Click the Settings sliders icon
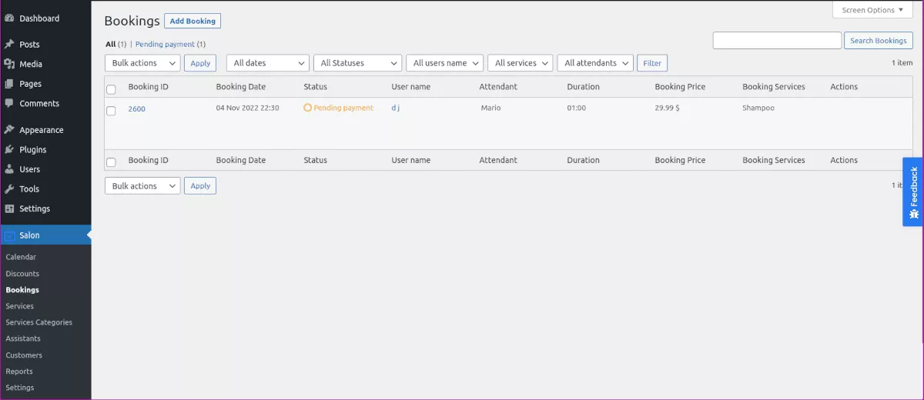Image resolution: width=924 pixels, height=400 pixels. pyautogui.click(x=9, y=208)
